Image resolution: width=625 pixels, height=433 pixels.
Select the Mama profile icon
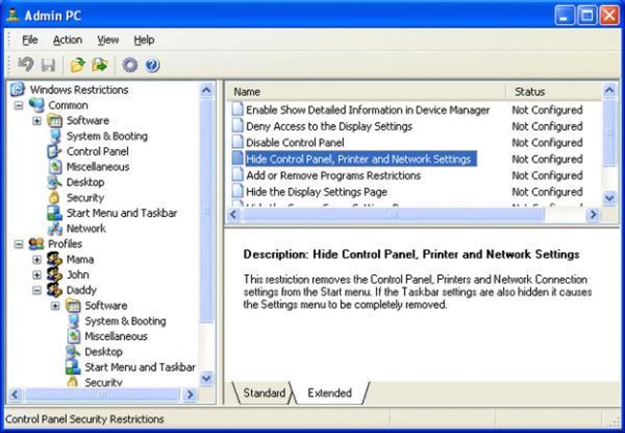click(x=55, y=259)
